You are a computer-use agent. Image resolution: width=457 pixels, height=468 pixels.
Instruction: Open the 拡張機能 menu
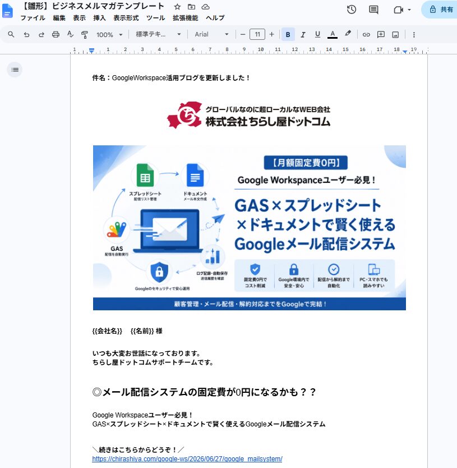185,18
